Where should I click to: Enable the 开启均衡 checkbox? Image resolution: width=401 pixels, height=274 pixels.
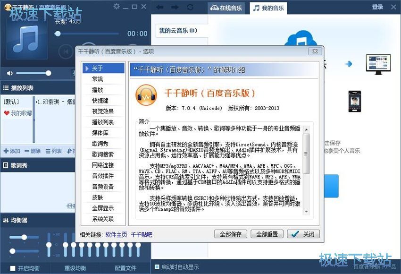tap(13, 268)
